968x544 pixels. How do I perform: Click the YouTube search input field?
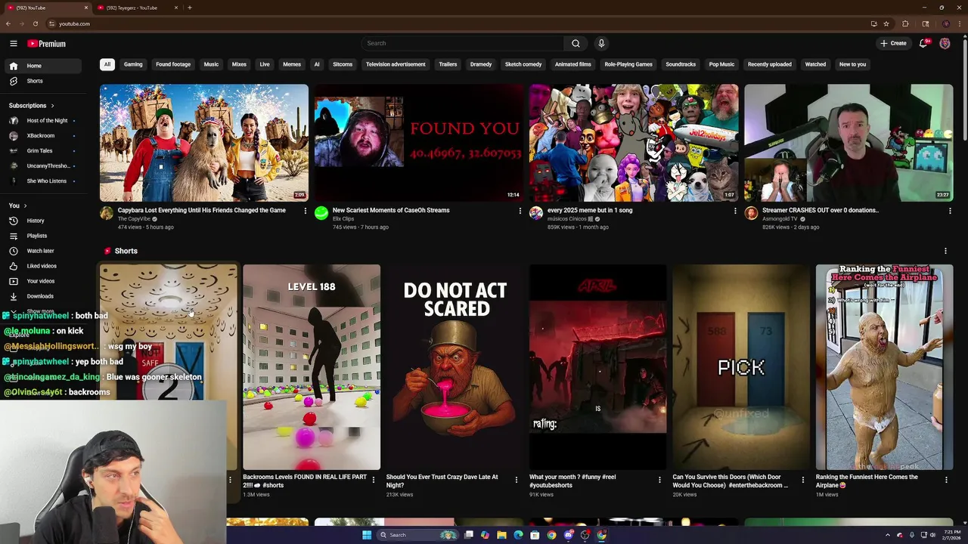(x=463, y=43)
